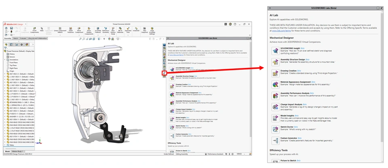This screenshot has width=388, height=168.
Task: Switch to the Sketch ribbon tab
Action: 16,38
